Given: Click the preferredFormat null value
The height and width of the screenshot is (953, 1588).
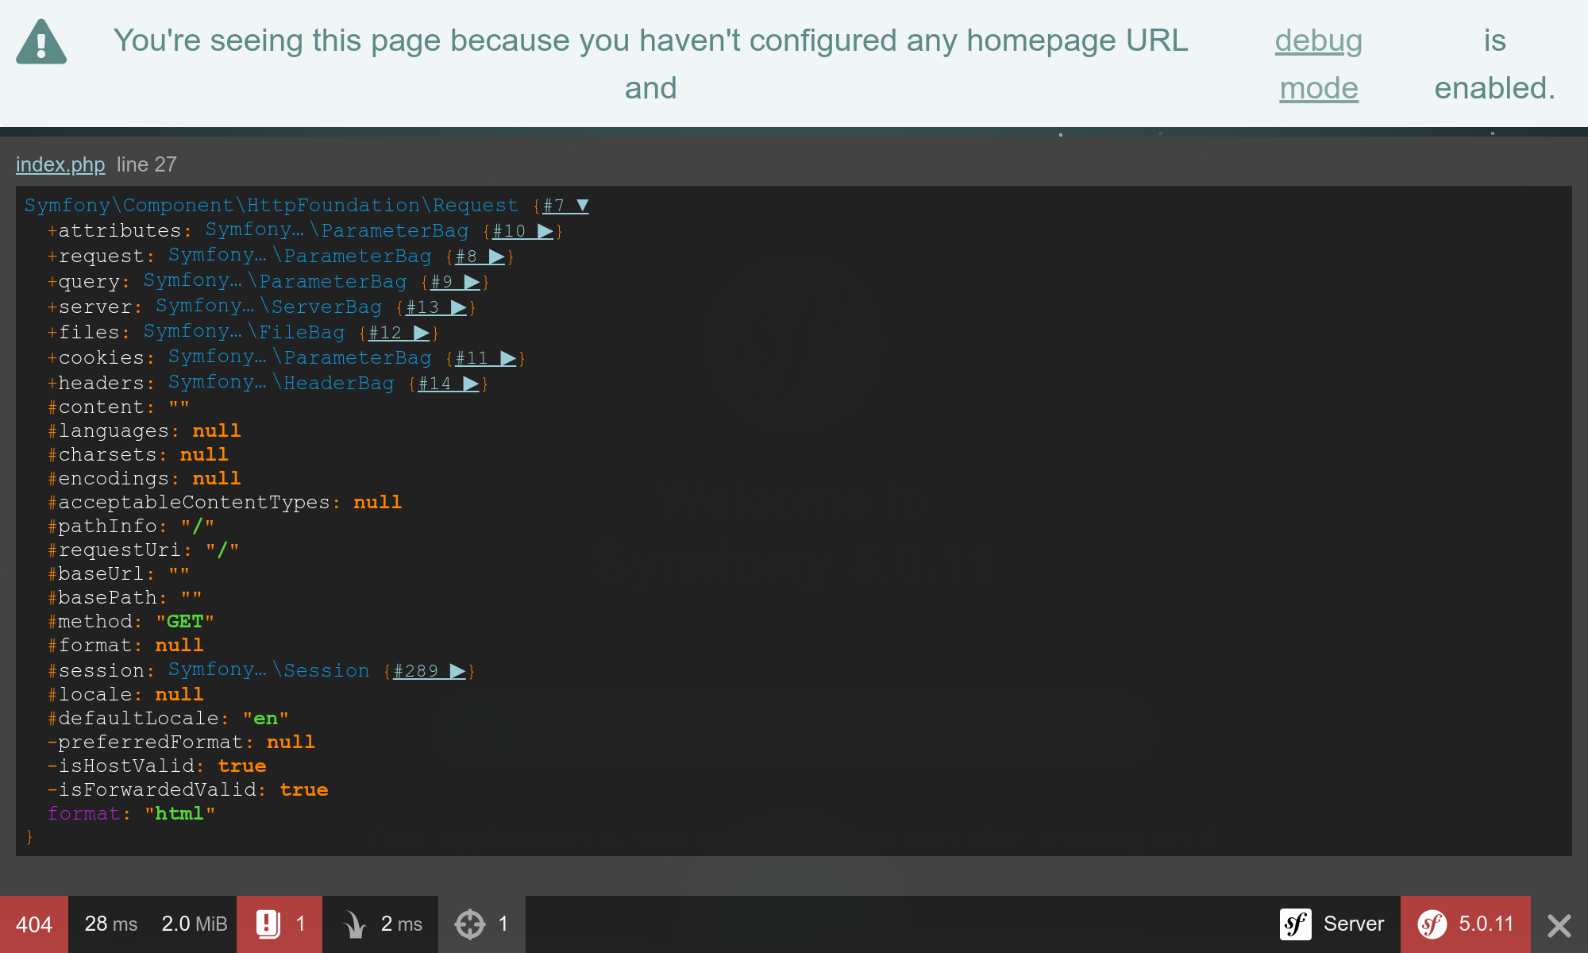Looking at the screenshot, I should tap(291, 743).
